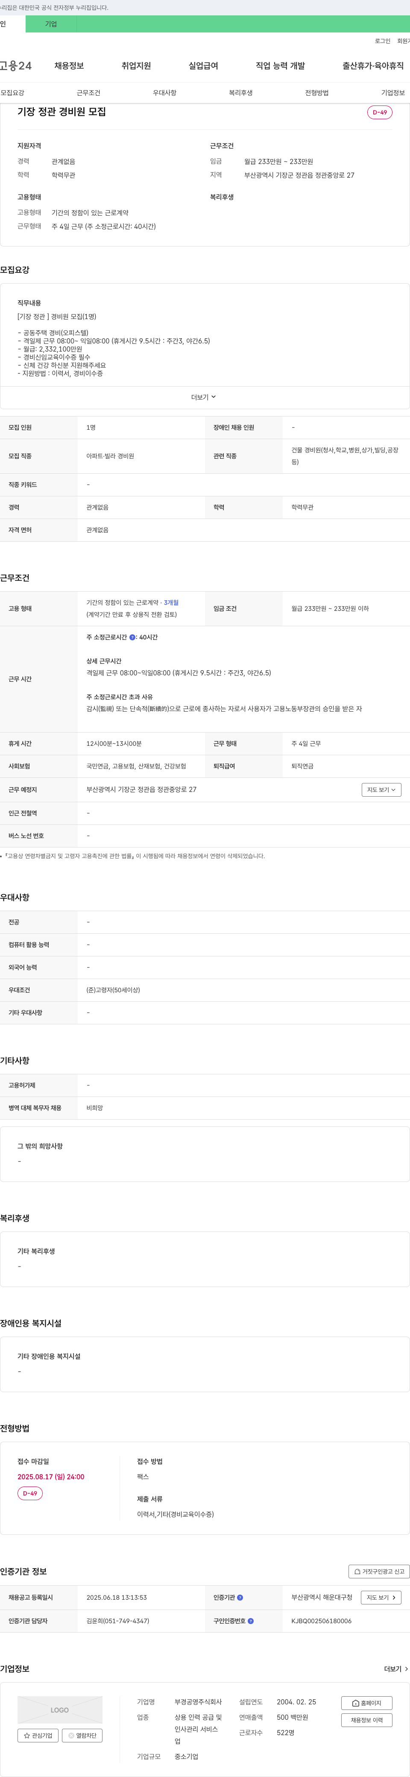Screen dimensions: 410x1777
Task: Select the wage text 월급 233만원 ~ 233만원 이하
Action: tap(330, 609)
